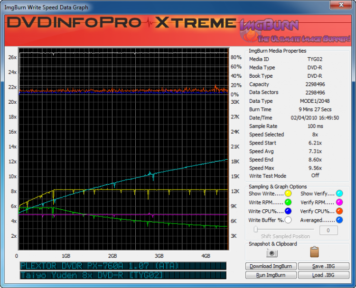Toggle the green Write RPM indicator
Image resolution: width=356 pixels, height=288 pixels.
(288, 202)
